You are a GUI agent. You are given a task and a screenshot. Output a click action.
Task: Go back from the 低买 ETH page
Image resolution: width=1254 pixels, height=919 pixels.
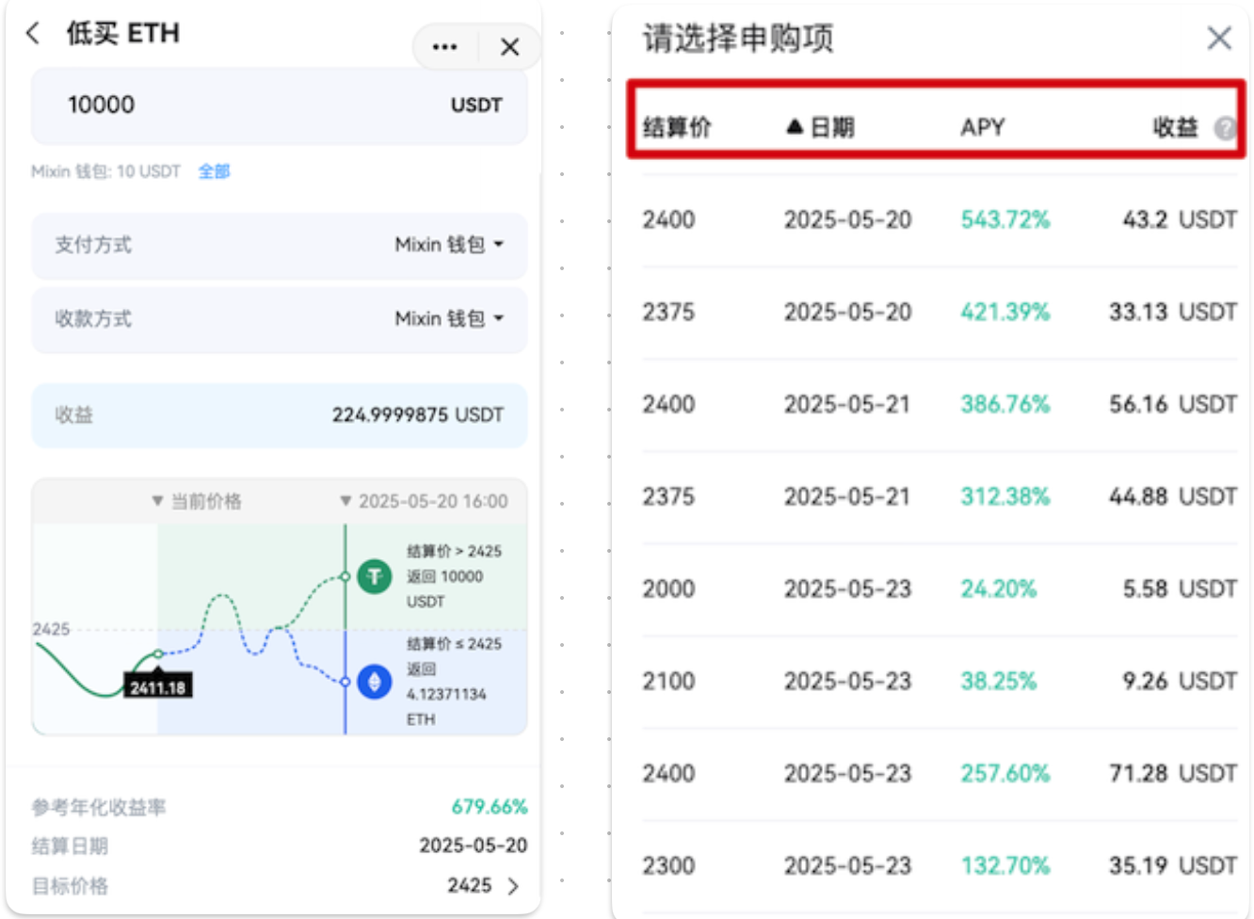pyautogui.click(x=33, y=33)
